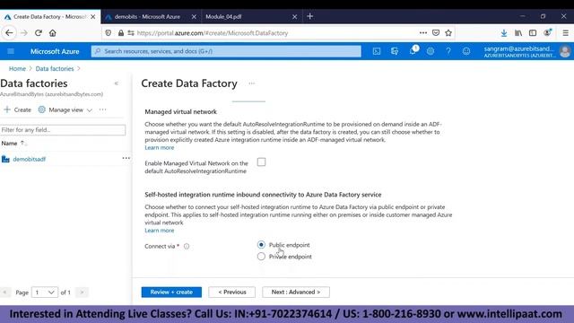Open the feedback smiley icon

(466, 51)
